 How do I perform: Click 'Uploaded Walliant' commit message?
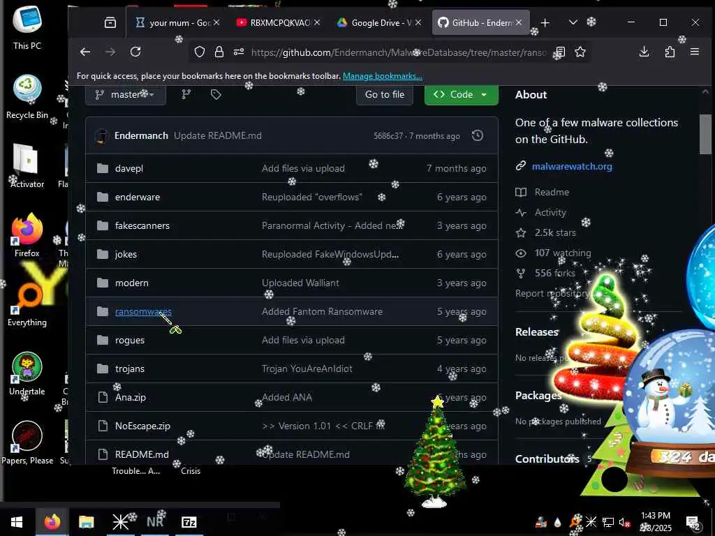[300, 283]
